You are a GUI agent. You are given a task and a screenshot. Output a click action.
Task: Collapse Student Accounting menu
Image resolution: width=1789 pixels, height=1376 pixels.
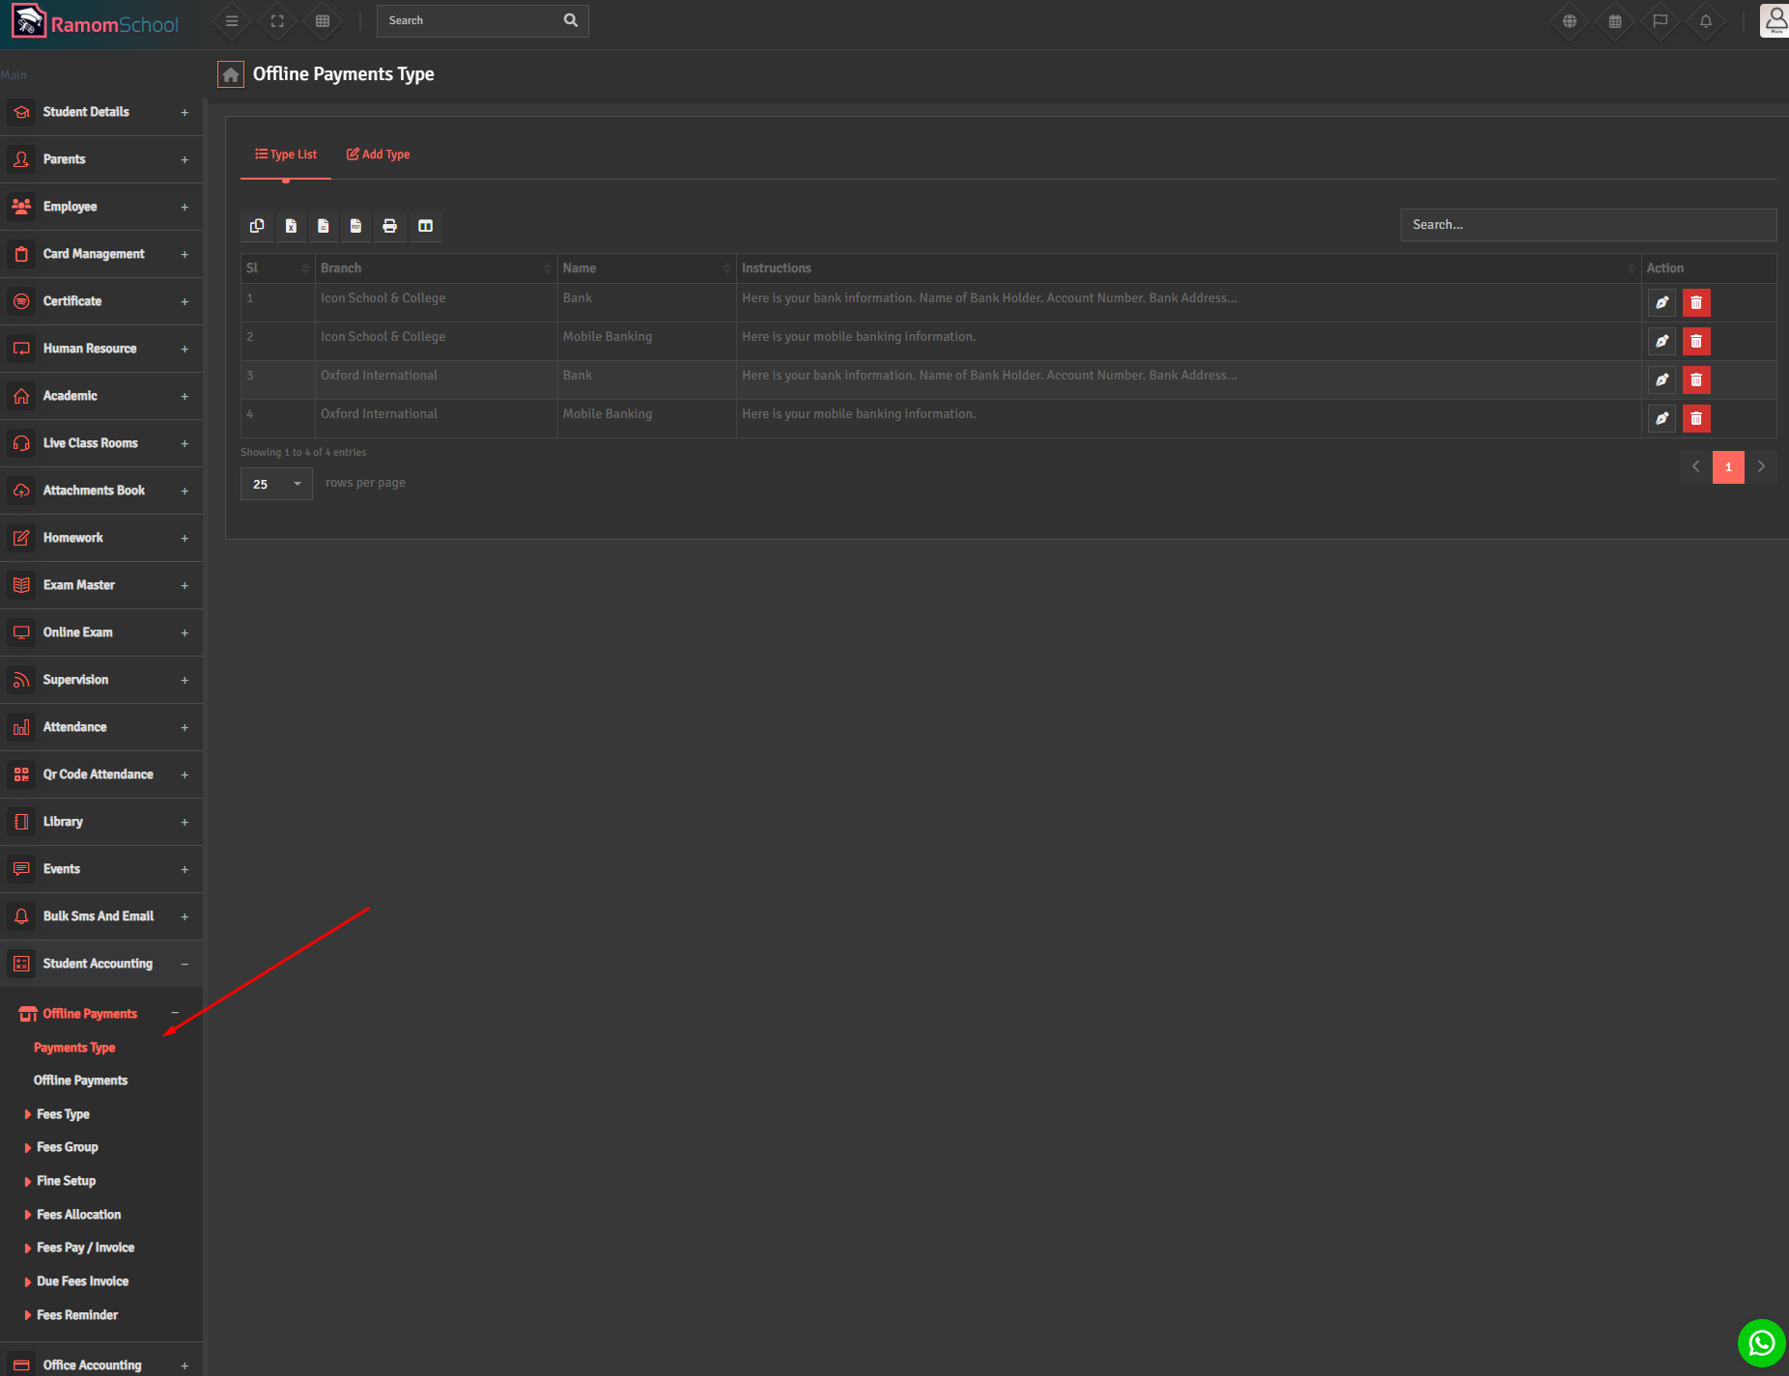[101, 964]
